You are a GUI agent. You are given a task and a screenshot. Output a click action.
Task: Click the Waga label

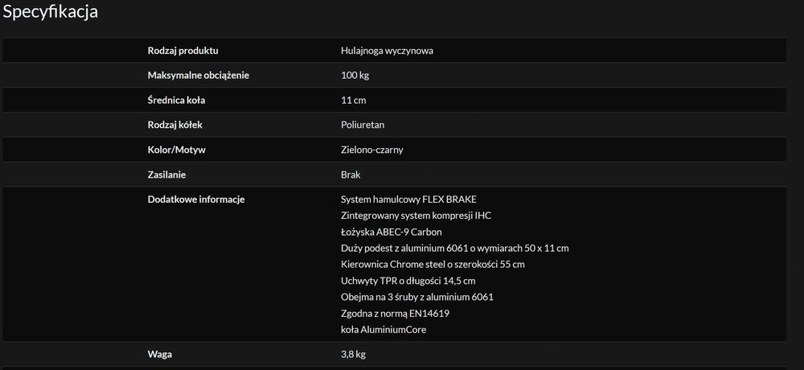(160, 354)
